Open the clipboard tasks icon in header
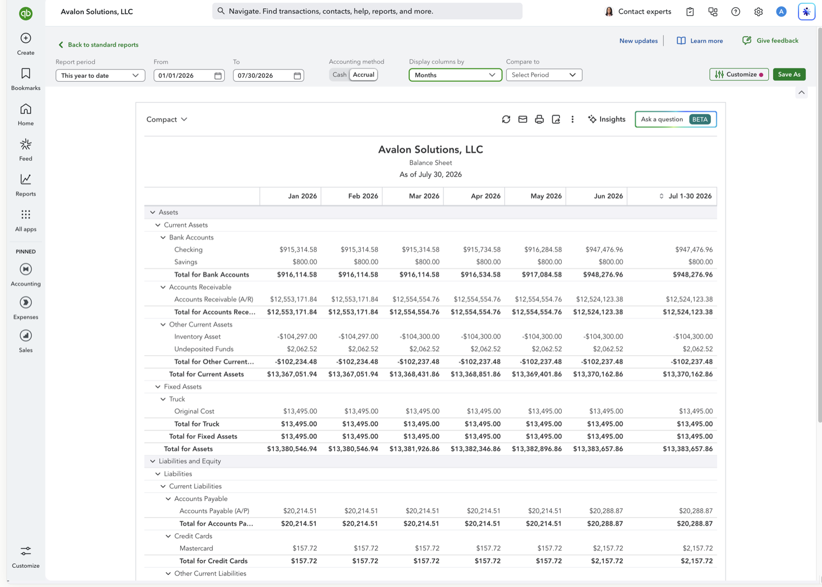The width and height of the screenshot is (822, 587). pyautogui.click(x=690, y=12)
